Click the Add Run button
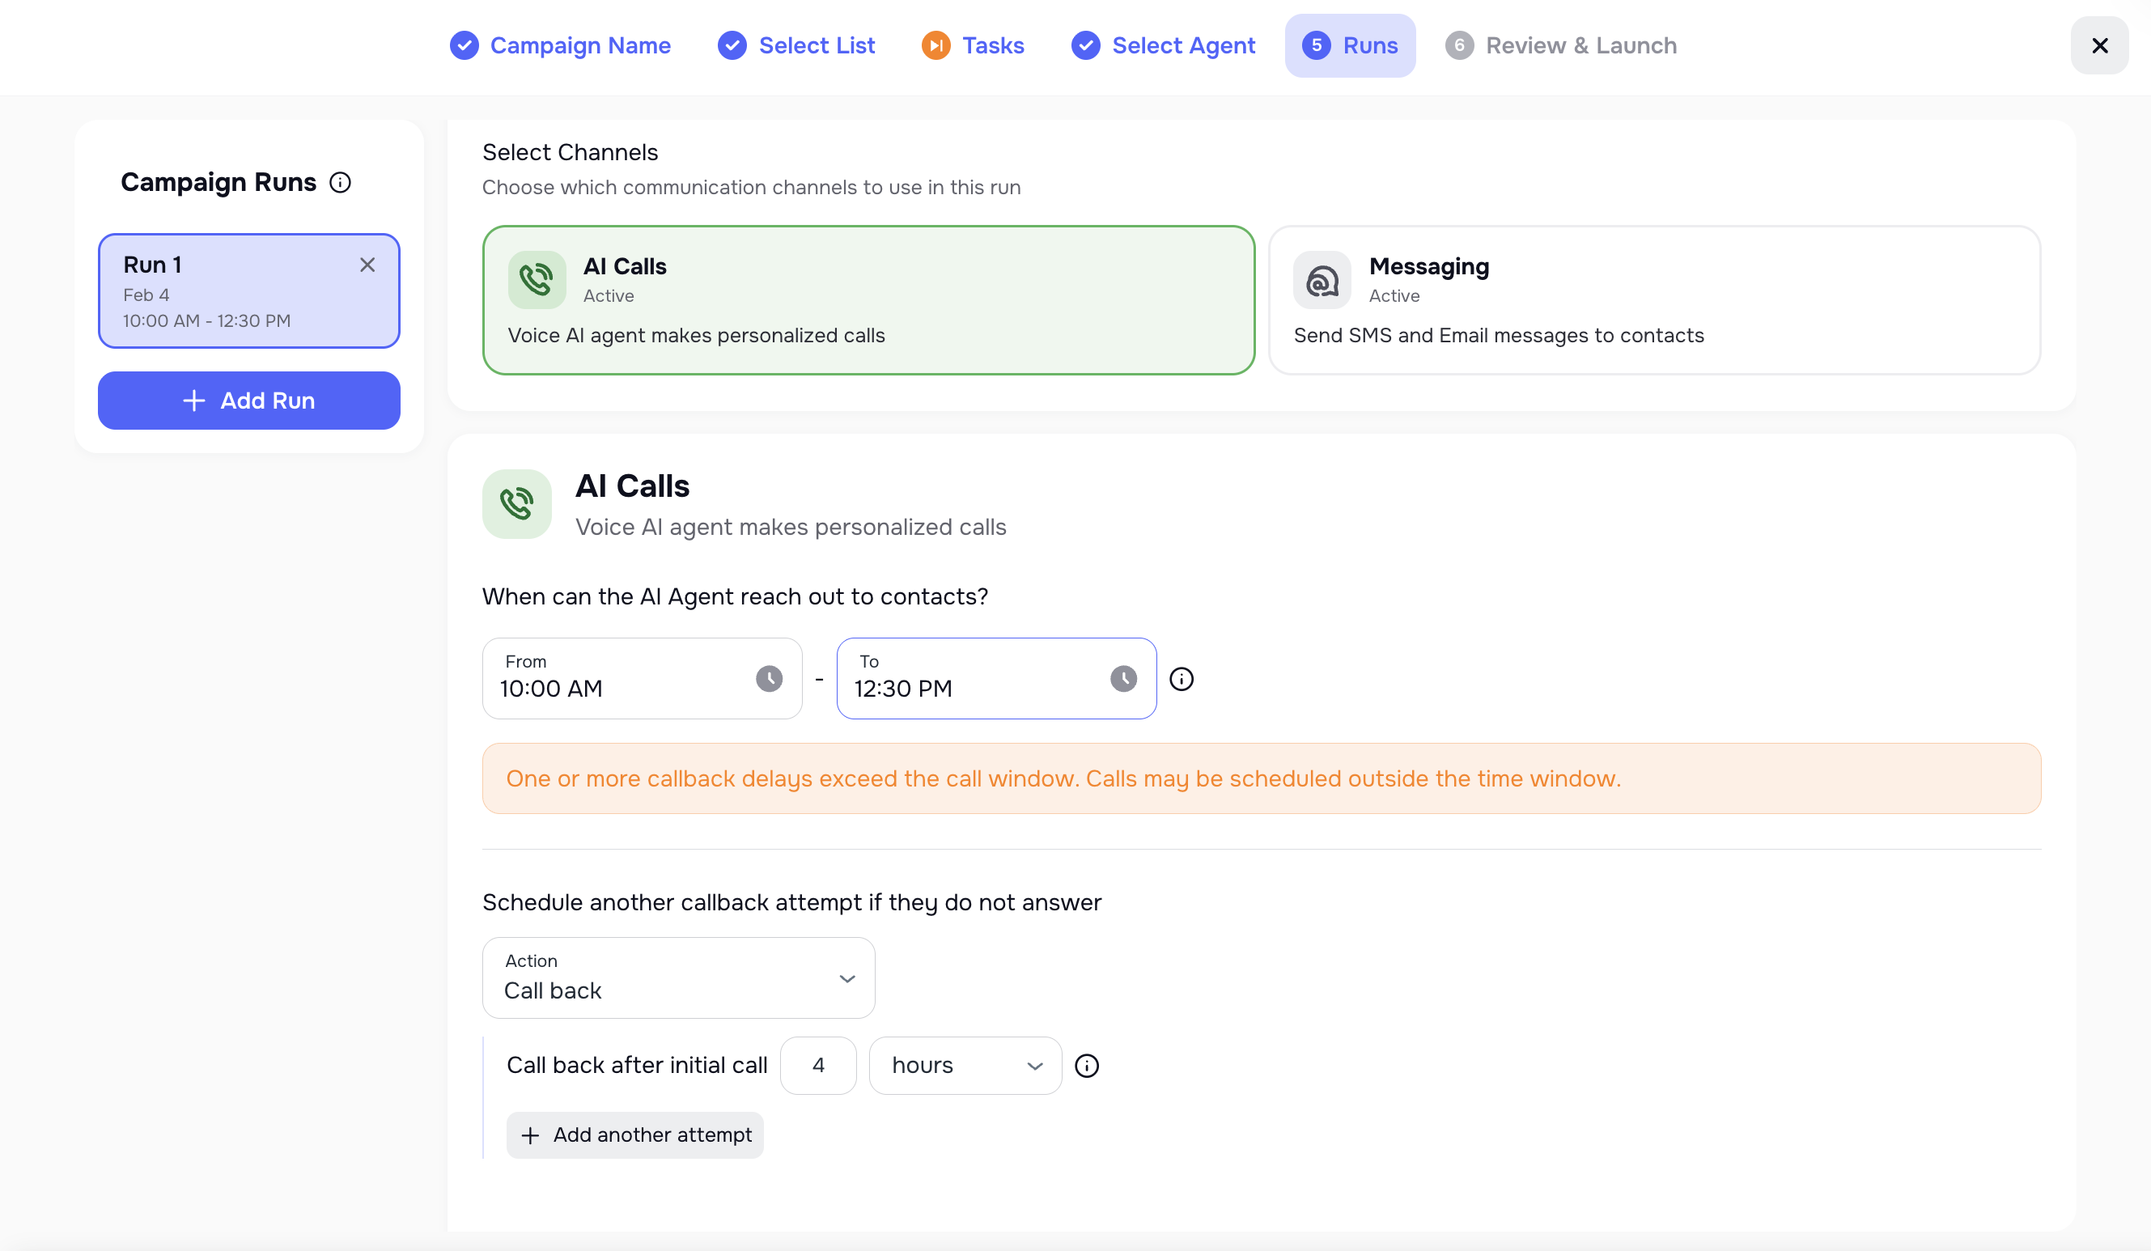 tap(248, 401)
